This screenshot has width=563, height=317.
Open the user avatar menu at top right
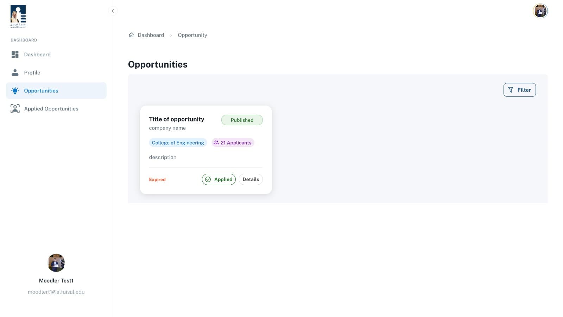point(540,11)
